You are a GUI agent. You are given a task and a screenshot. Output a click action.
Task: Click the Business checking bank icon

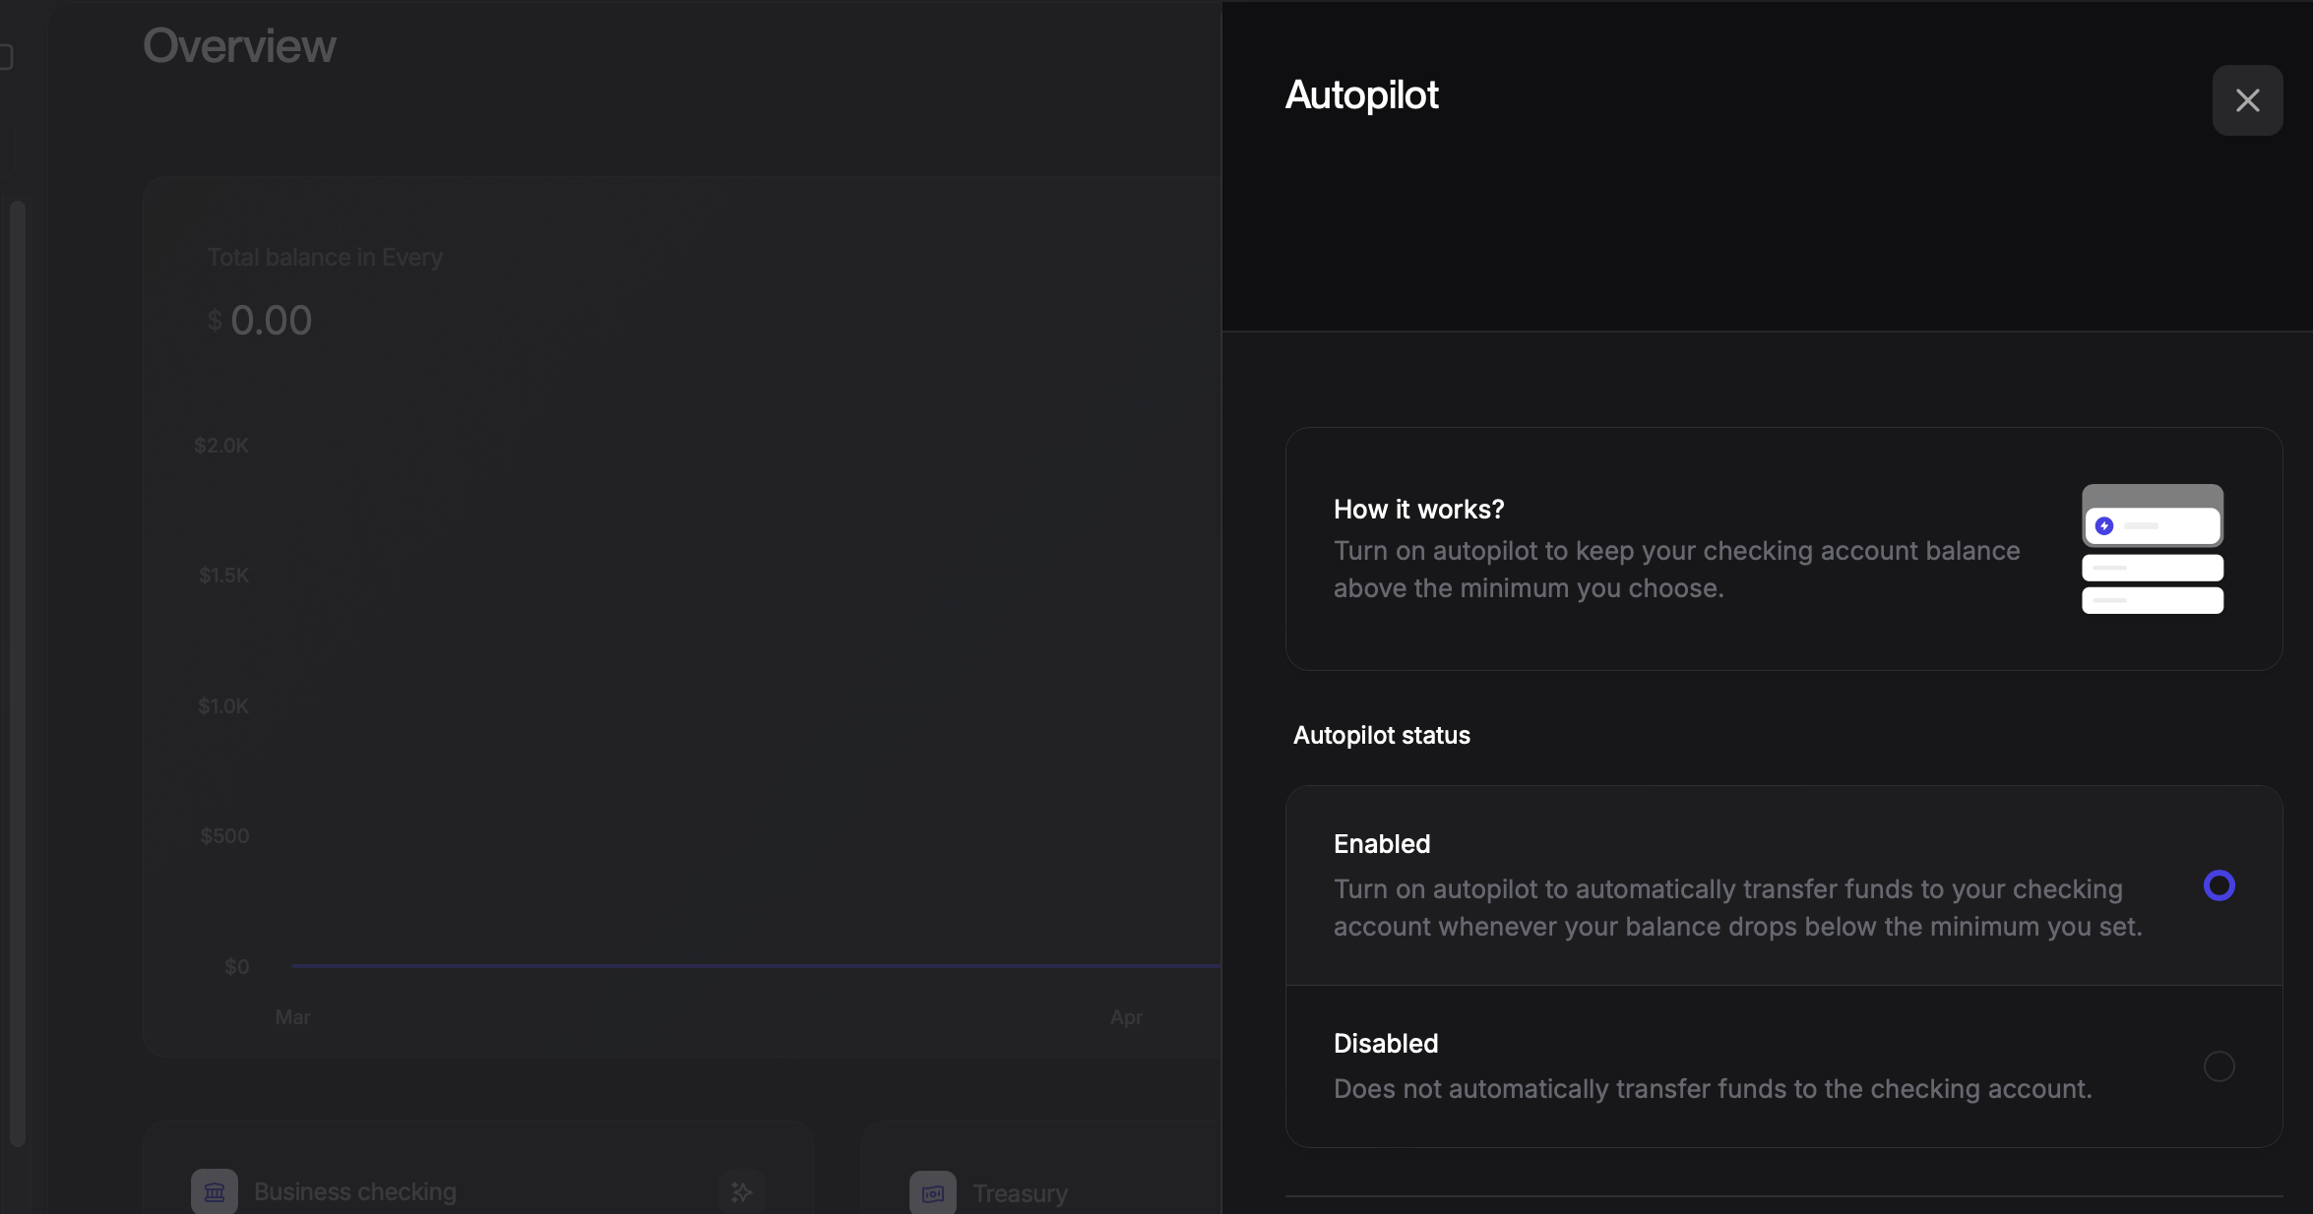point(215,1191)
